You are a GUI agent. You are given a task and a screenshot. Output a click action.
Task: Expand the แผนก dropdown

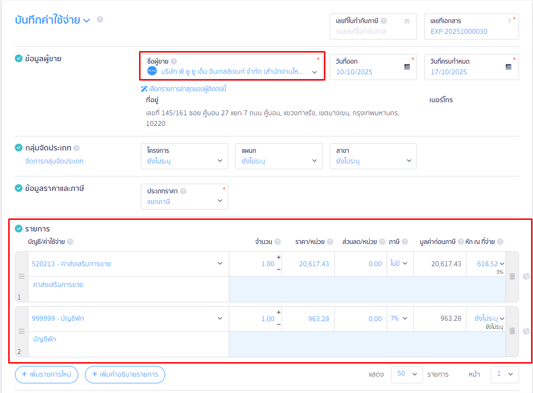click(x=279, y=156)
